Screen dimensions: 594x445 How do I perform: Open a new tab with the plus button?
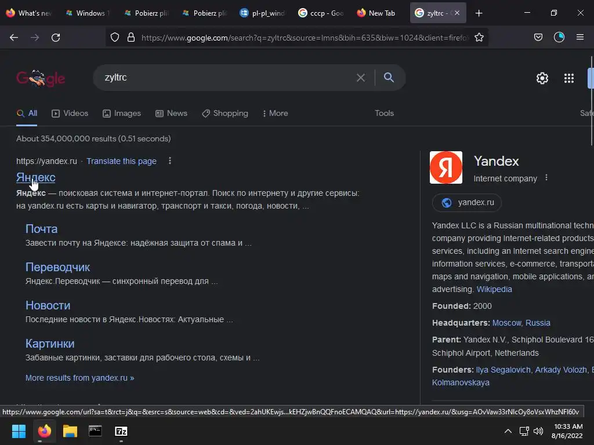pyautogui.click(x=479, y=13)
